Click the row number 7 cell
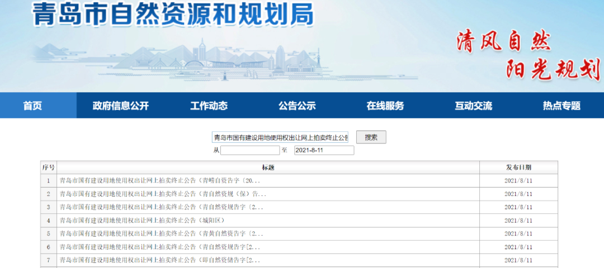The width and height of the screenshot is (604, 268). (x=49, y=260)
